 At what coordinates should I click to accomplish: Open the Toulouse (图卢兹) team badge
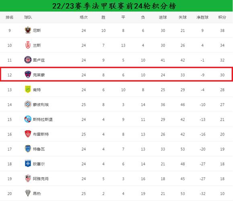tap(28, 60)
